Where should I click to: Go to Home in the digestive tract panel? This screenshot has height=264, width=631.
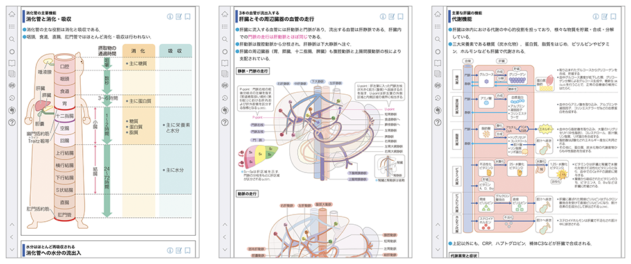12,15
